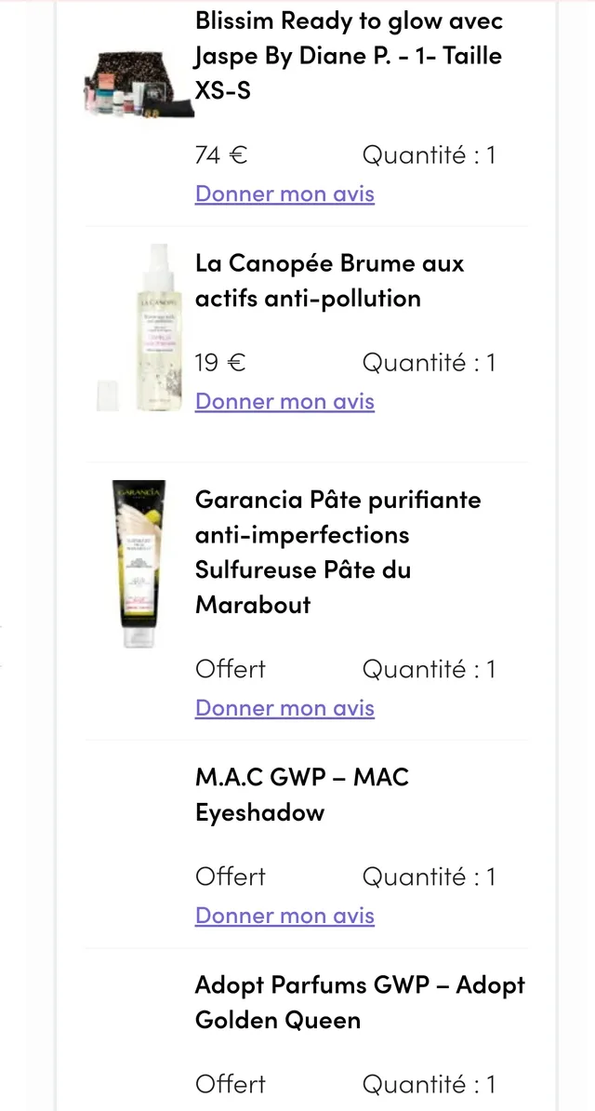The width and height of the screenshot is (595, 1111).
Task: Click the 74 € price
Action: tap(221, 155)
